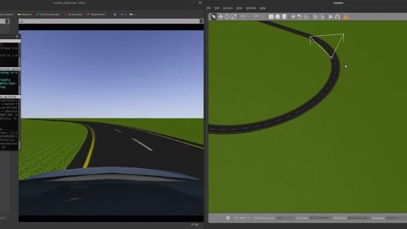
Task: Click the plus add-tool icon in RViz toolbar
Action: (x=114, y=14)
